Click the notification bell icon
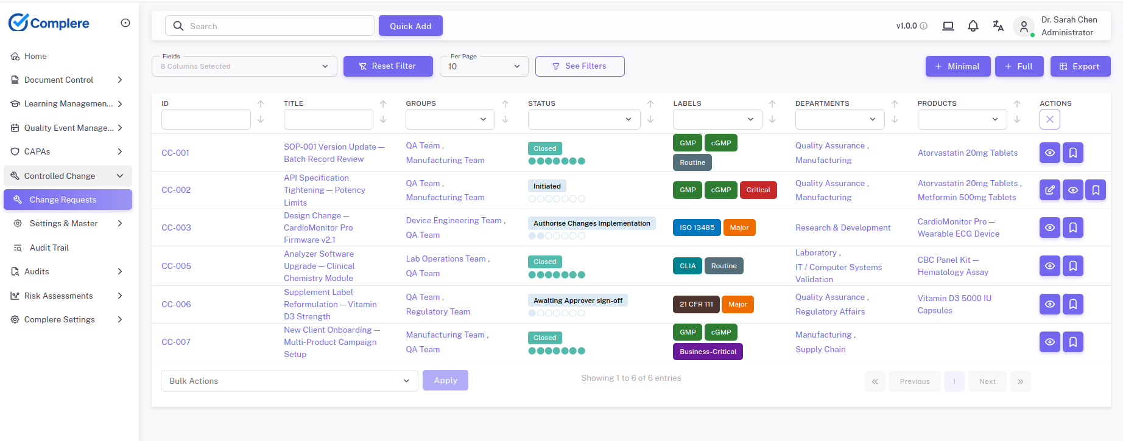Image resolution: width=1123 pixels, height=441 pixels. point(973,26)
